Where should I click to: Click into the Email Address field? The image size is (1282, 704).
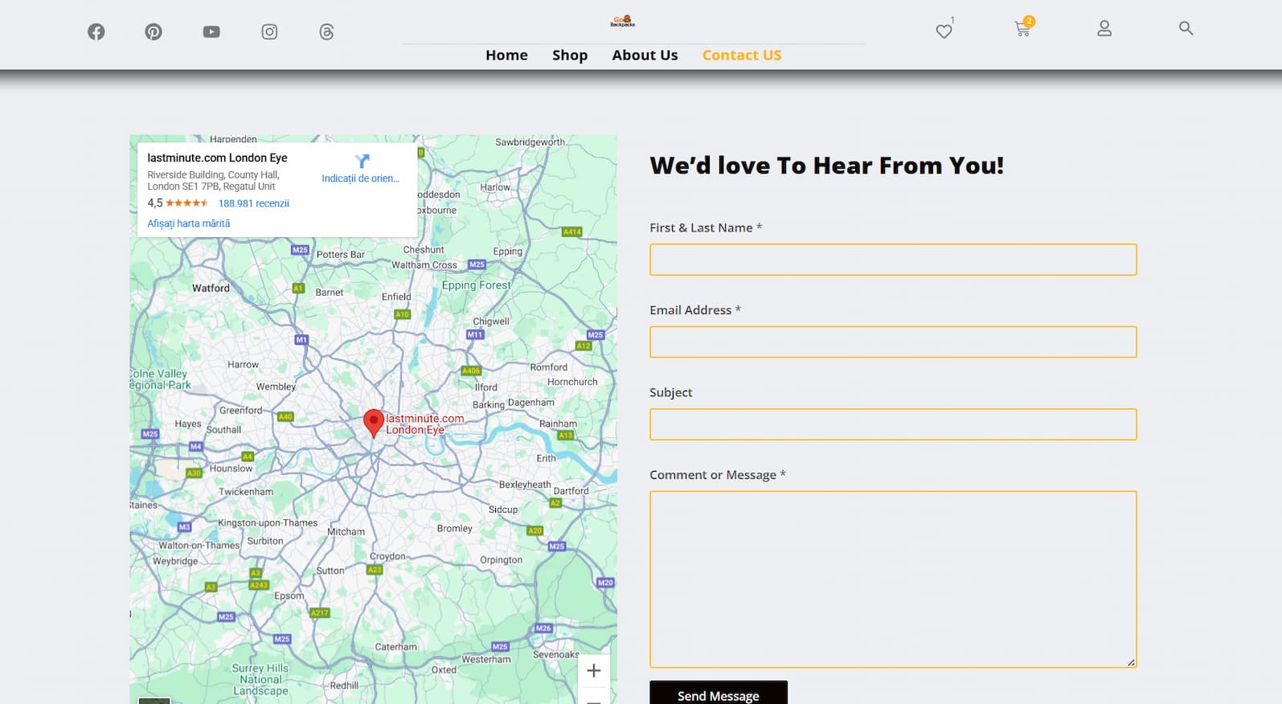coord(893,342)
